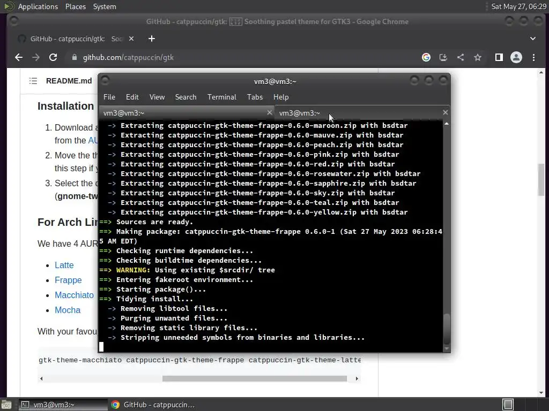Select GitHub - catppuccin Chrome taskbar button
This screenshot has height=411, width=549.
pyautogui.click(x=153, y=405)
